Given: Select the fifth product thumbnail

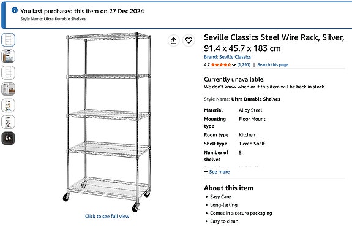Looking at the screenshot, I should (x=9, y=106).
